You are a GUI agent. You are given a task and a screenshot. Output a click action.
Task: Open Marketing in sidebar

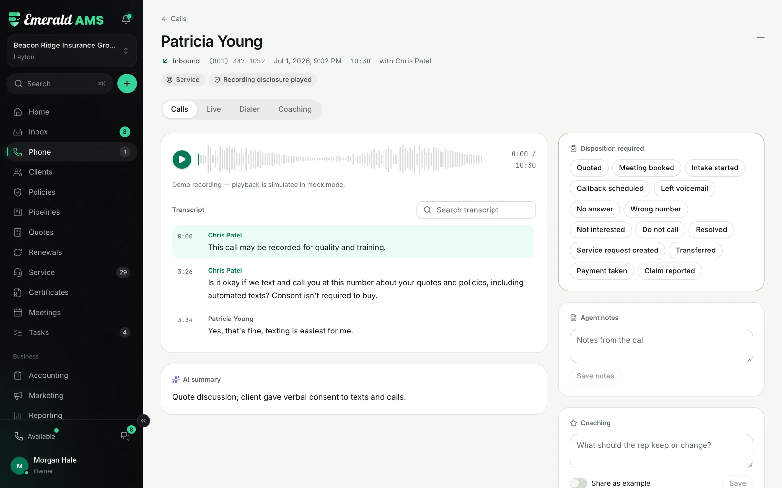[x=71, y=396]
